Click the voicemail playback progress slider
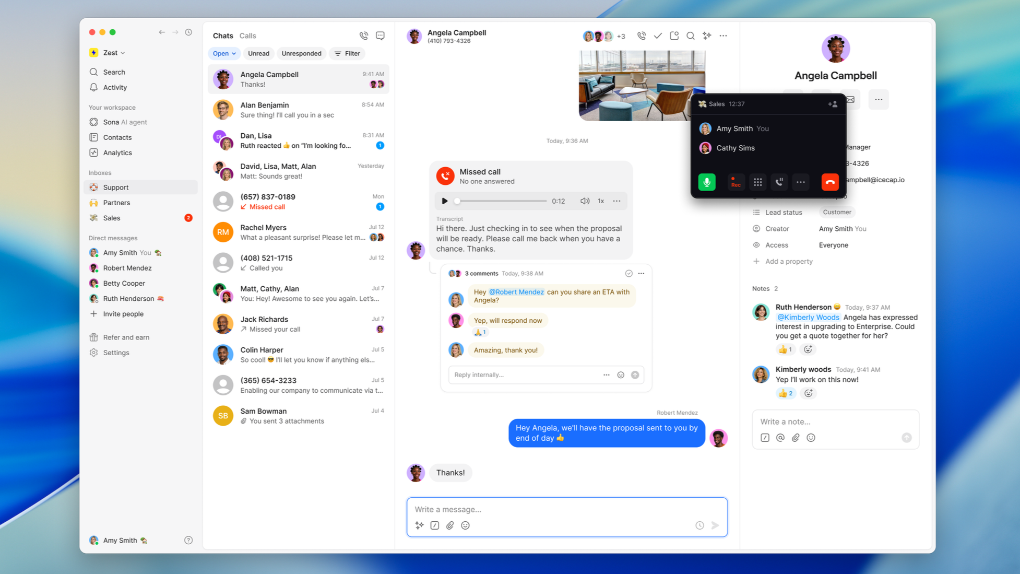This screenshot has width=1020, height=574. 501,201
